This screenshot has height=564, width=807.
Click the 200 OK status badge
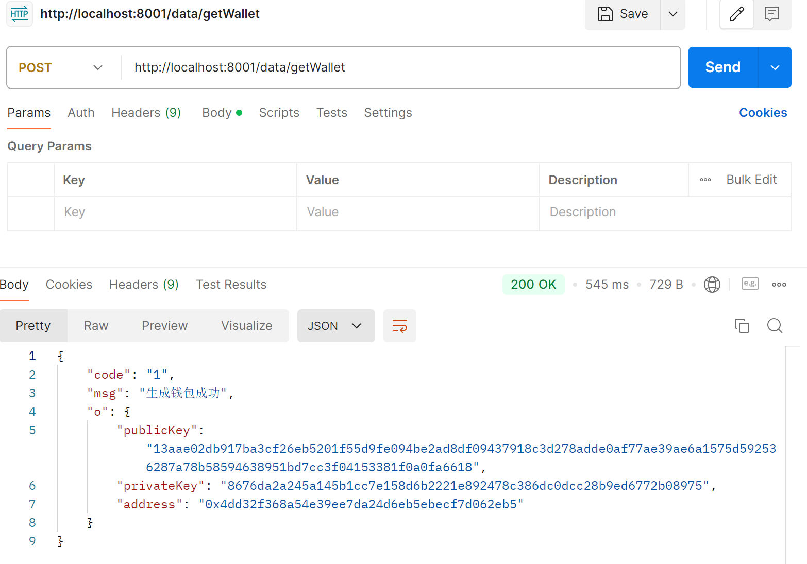click(x=533, y=285)
